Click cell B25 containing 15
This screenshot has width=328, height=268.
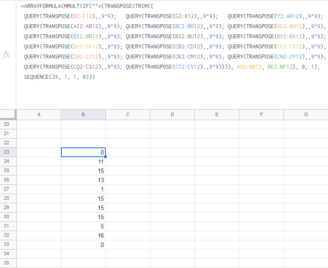tap(83, 171)
